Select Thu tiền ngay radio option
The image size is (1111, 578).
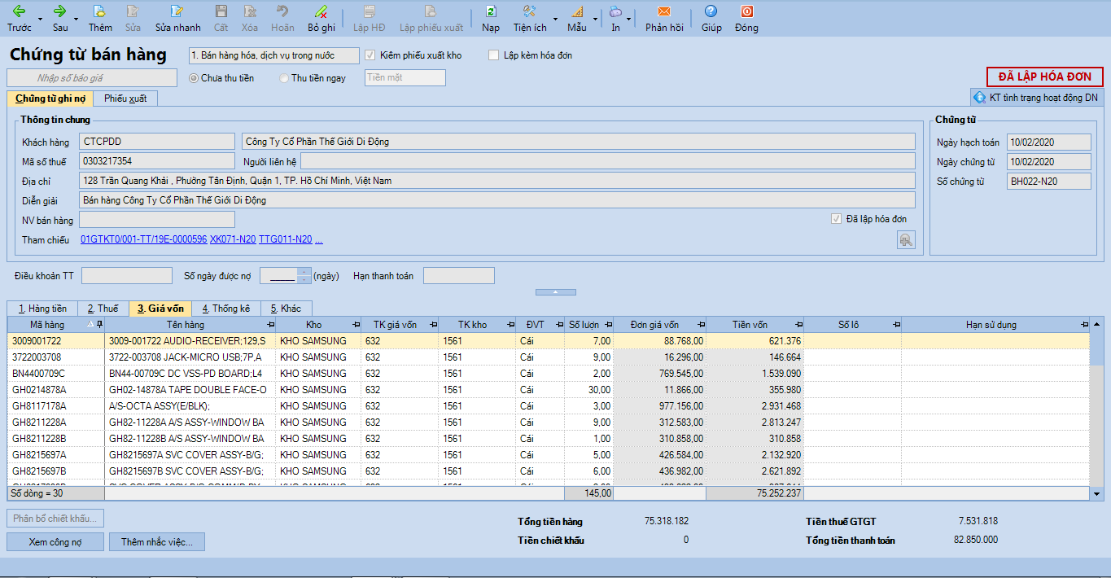point(283,78)
